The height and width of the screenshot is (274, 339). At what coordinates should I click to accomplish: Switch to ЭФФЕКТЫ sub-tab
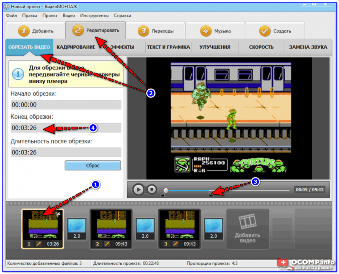pos(122,47)
